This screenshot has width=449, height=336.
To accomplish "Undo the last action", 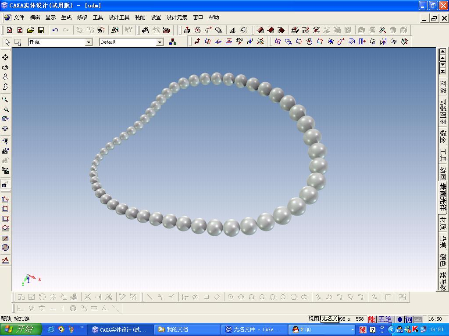I will tap(55, 30).
